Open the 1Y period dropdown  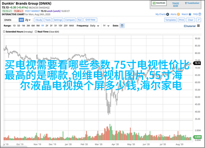click(x=106, y=26)
